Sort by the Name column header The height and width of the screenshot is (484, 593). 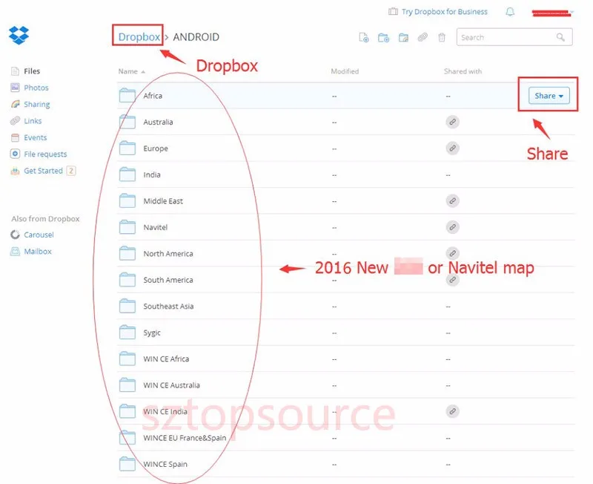[x=131, y=71]
